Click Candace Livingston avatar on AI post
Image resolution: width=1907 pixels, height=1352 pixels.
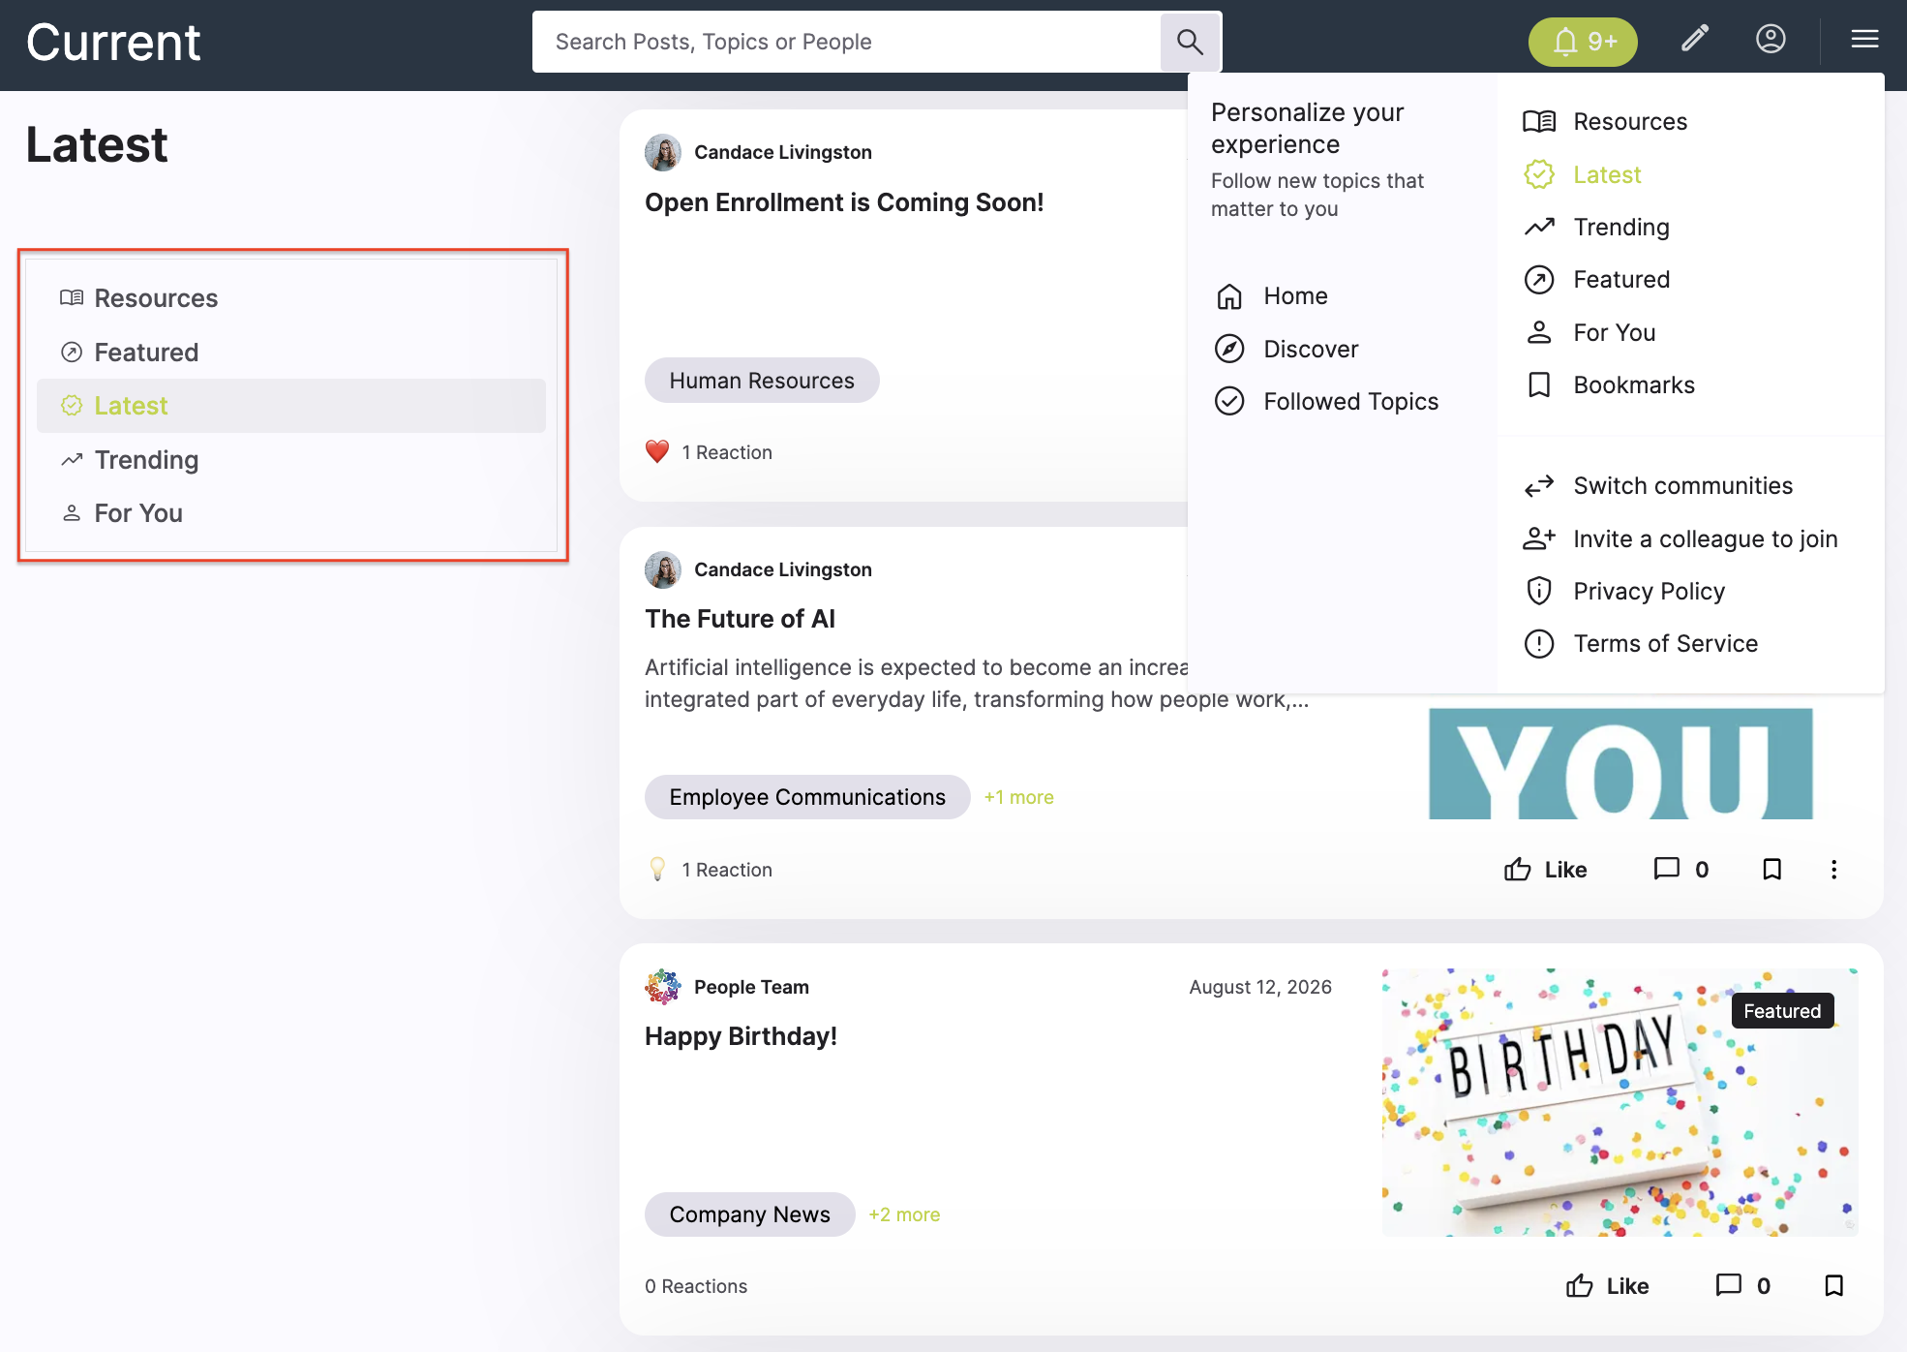click(663, 569)
